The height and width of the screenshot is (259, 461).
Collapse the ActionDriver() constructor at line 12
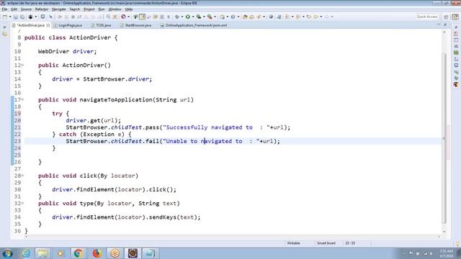[22, 65]
